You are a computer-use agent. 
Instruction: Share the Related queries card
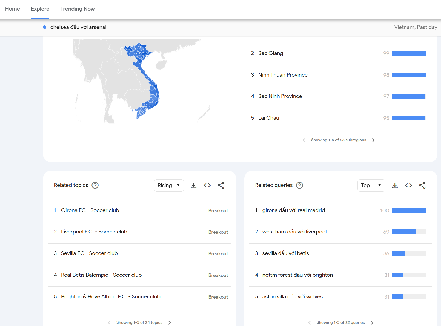click(422, 186)
